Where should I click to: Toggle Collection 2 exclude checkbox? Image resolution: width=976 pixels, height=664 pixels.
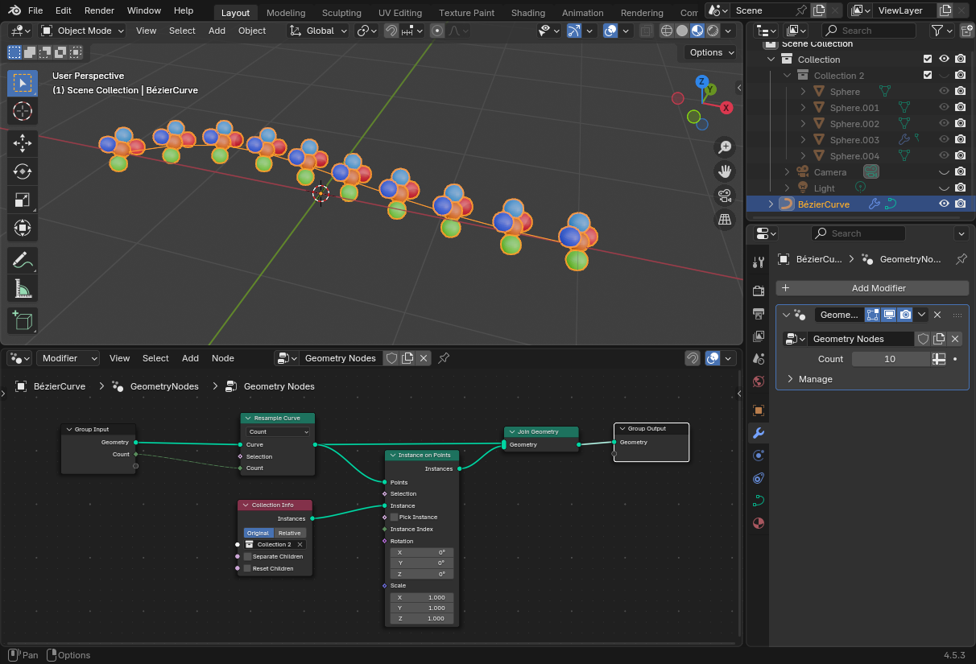click(x=928, y=75)
